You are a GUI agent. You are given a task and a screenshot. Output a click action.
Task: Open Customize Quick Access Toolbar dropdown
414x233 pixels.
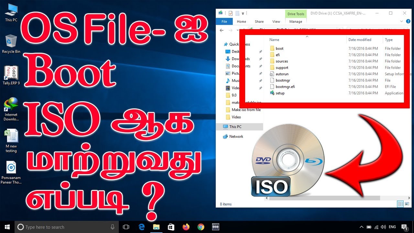243,14
